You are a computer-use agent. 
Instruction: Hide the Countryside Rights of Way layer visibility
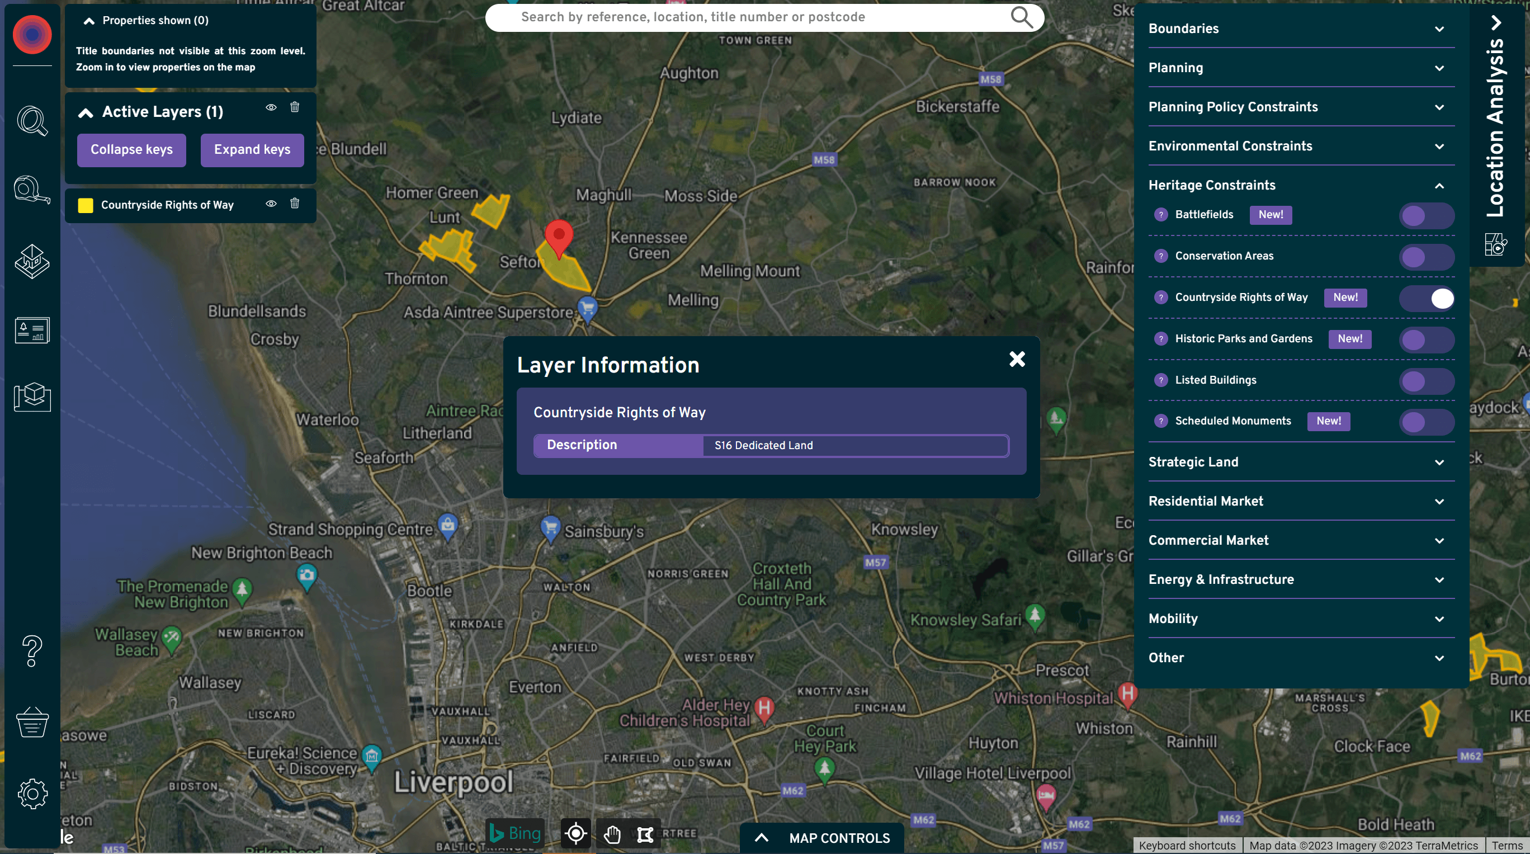pos(271,204)
